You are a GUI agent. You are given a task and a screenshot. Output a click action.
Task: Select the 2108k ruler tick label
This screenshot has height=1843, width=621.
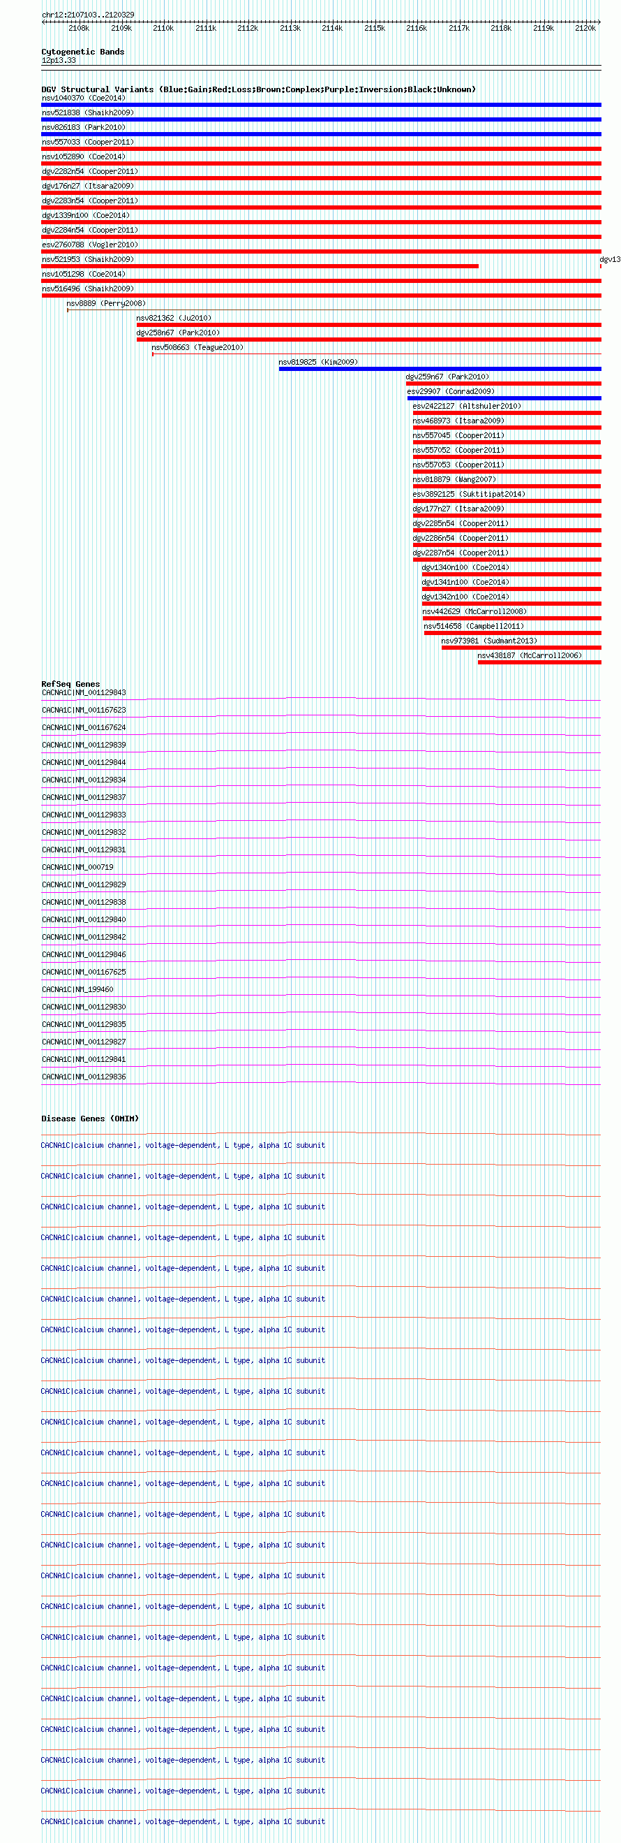coord(80,28)
